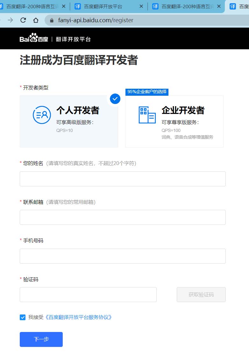Image resolution: width=249 pixels, height=352 pixels.
Task: Click the browser forward arrow
Action: pos(10,20)
